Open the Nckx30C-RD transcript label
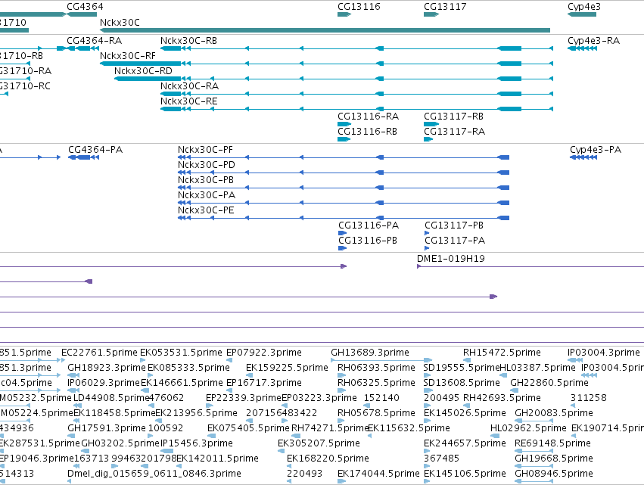This screenshot has height=485, width=644. tap(143, 70)
